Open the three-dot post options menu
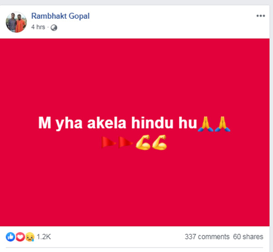Viewport: 273px width, 252px height. 260,16
